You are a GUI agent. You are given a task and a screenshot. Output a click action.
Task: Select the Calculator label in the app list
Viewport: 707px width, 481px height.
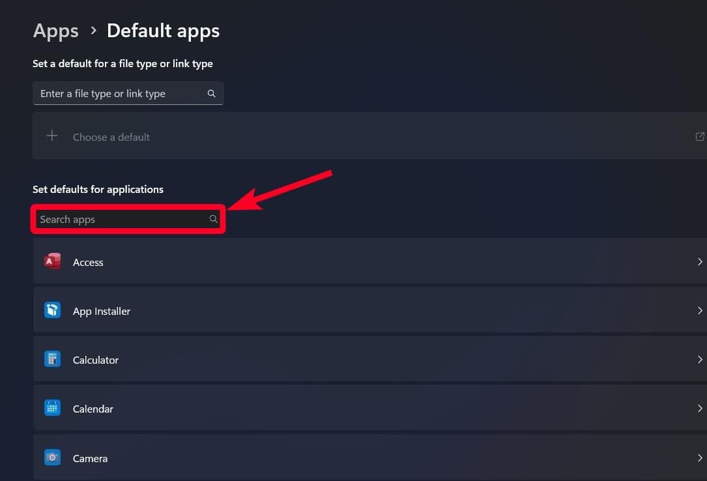coord(96,360)
